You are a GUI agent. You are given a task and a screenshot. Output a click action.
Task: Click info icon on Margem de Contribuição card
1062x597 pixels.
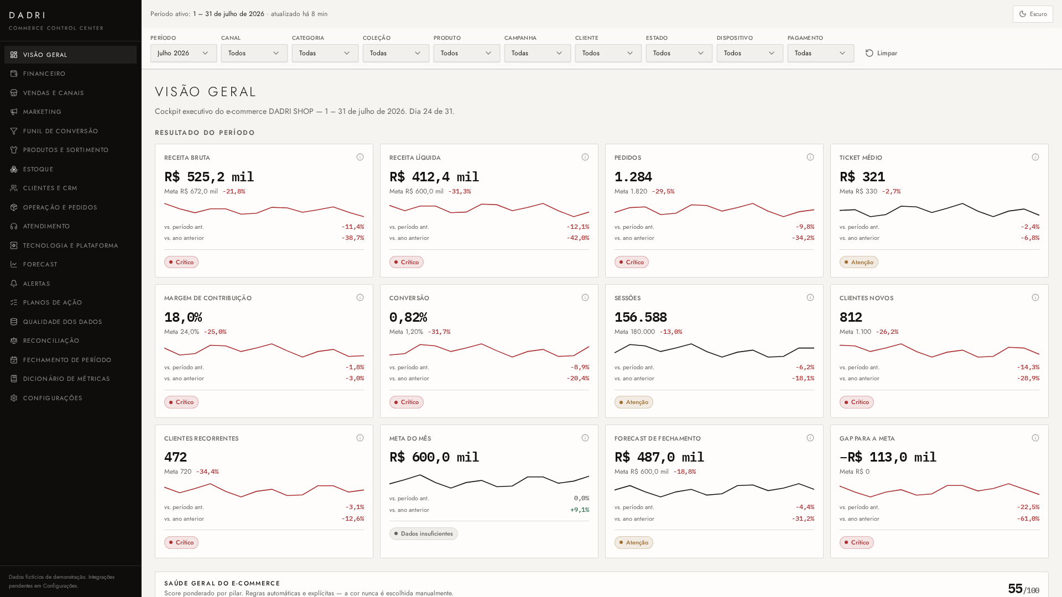point(360,298)
